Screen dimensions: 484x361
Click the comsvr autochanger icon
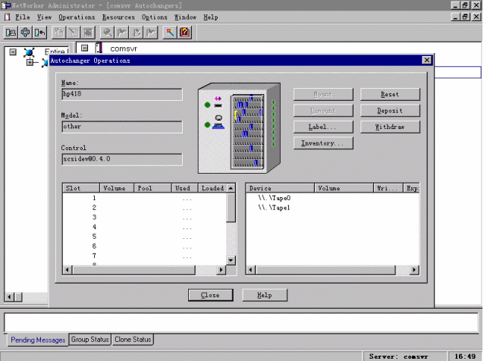(x=99, y=49)
